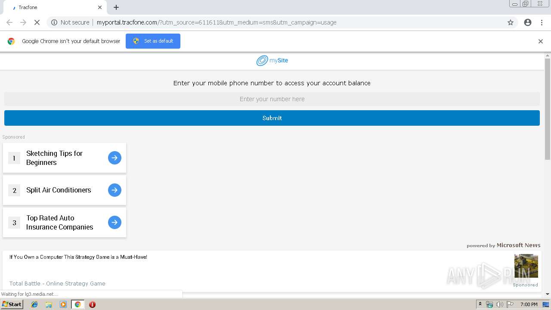
Task: Stop loading the page
Action: (x=37, y=22)
